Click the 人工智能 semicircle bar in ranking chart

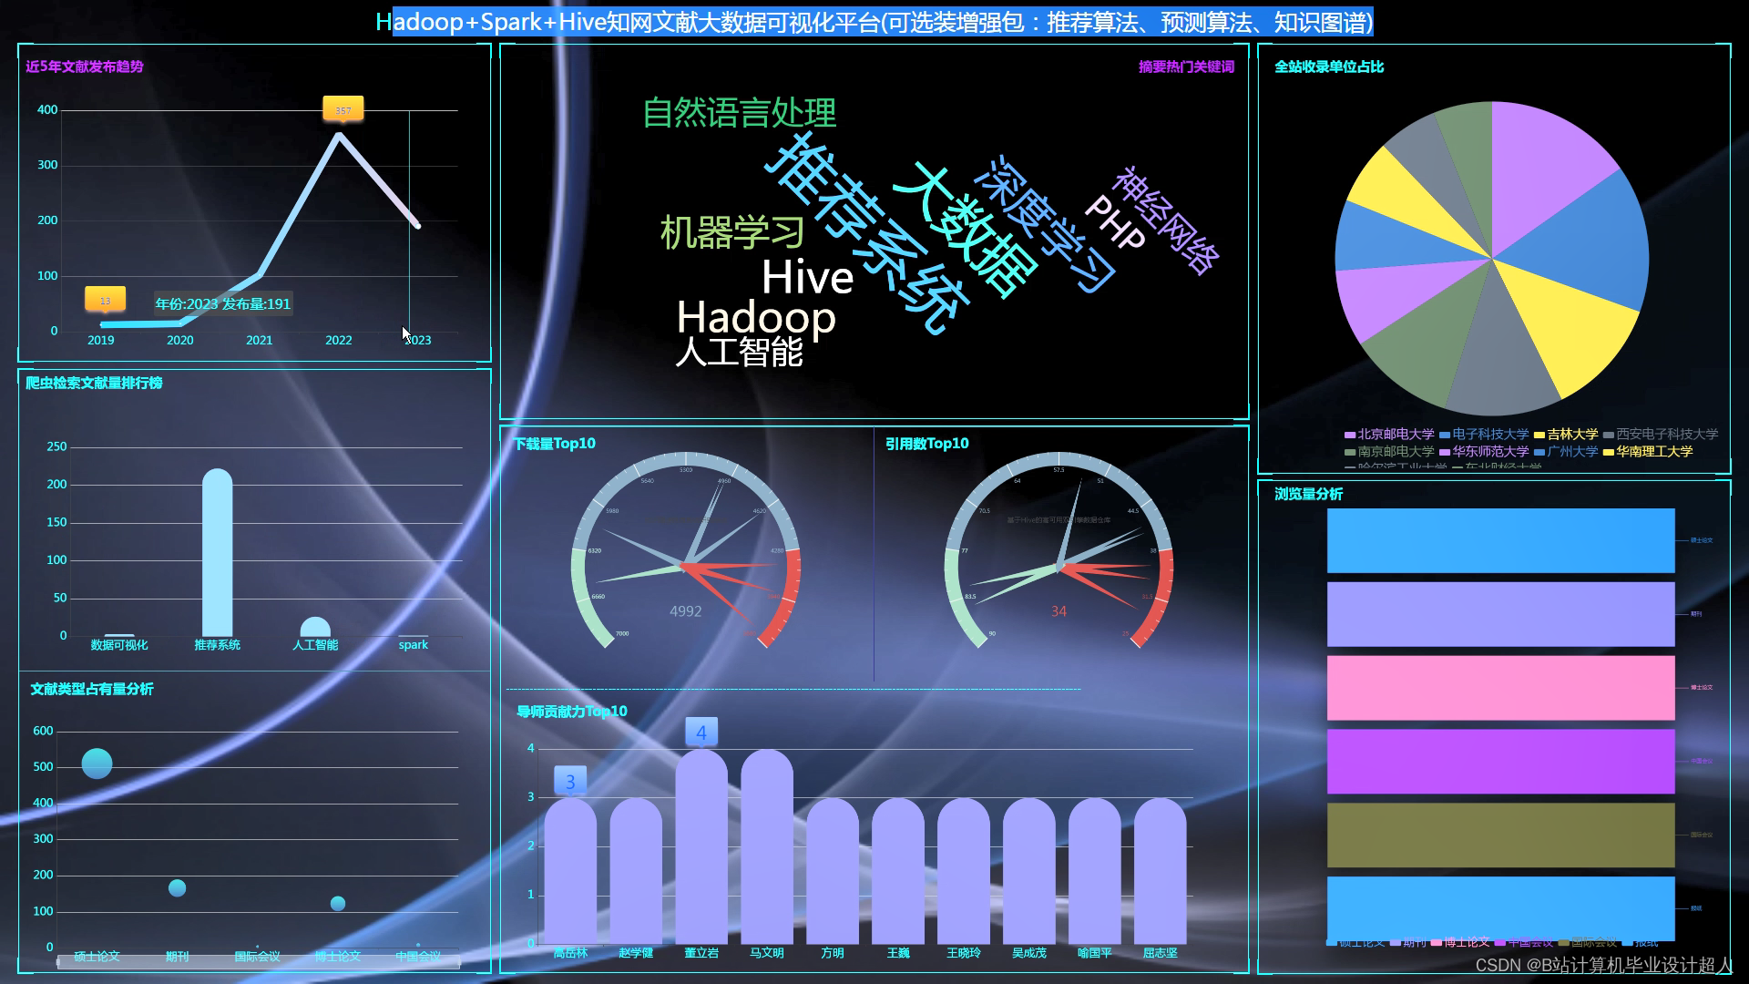click(315, 628)
